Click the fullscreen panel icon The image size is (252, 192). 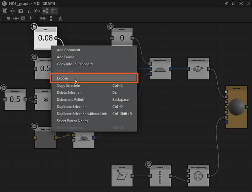pyautogui.click(x=241, y=3)
